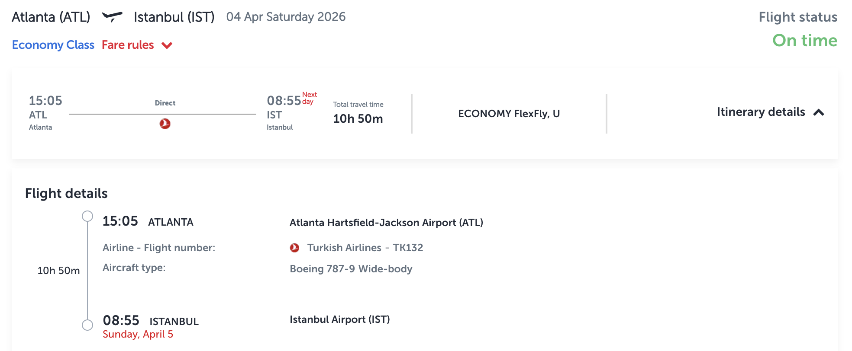The width and height of the screenshot is (852, 351).
Task: Click the Itinerary details label
Action: [x=761, y=112]
